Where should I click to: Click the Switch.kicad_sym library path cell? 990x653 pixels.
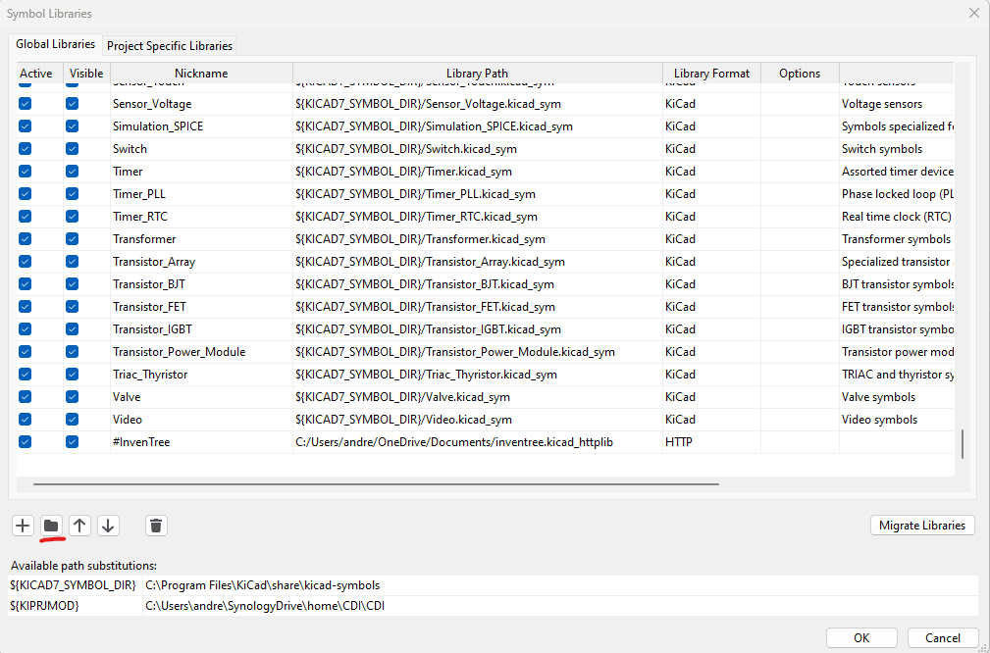(x=477, y=149)
